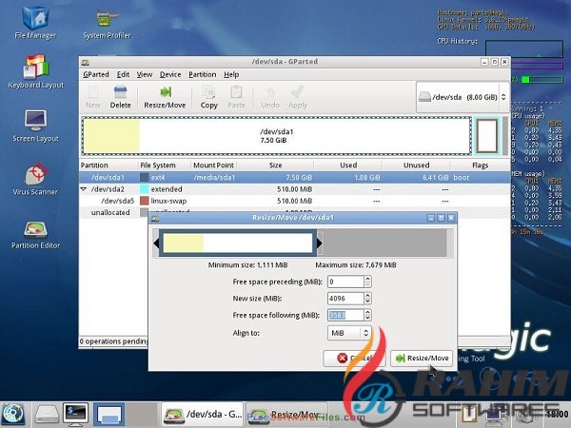Open the View menu

click(x=145, y=74)
